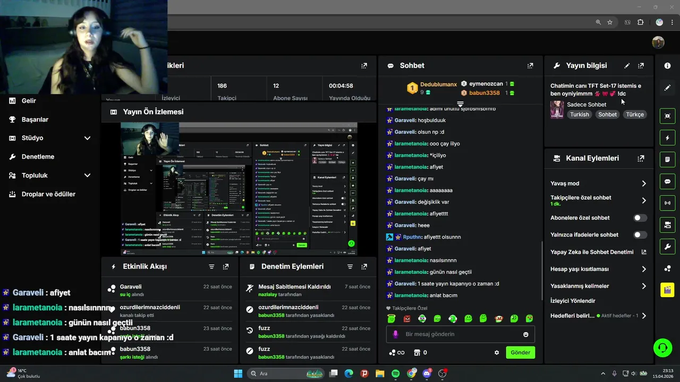Click the screen capture icon in right sidebar

667,116
